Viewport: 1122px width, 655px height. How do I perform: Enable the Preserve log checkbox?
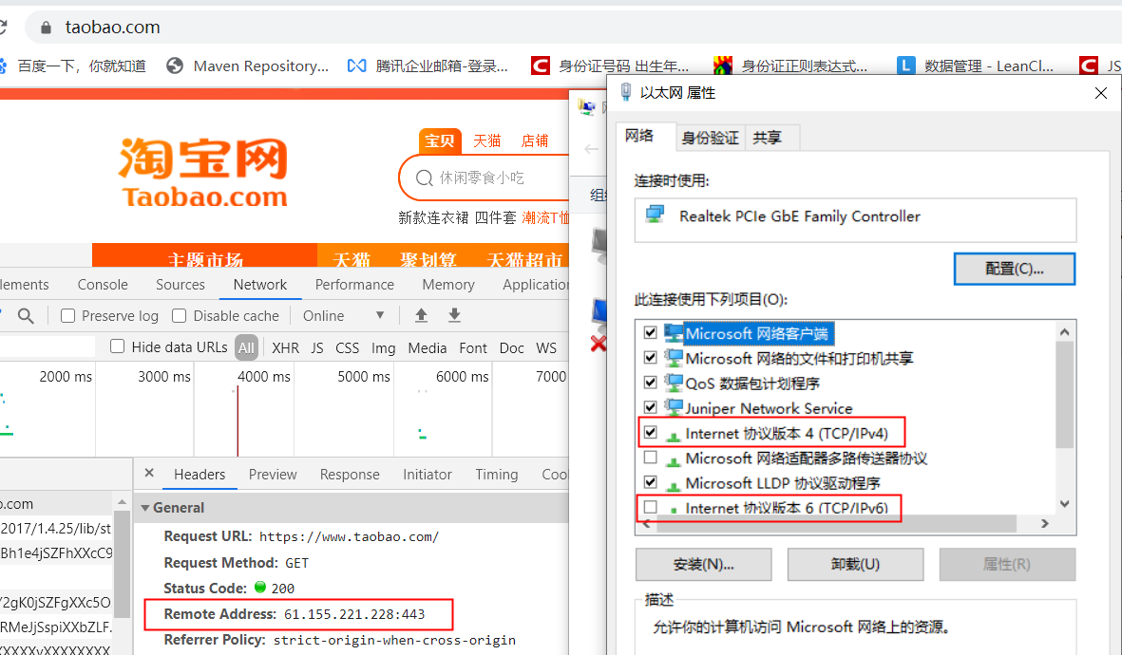[67, 315]
